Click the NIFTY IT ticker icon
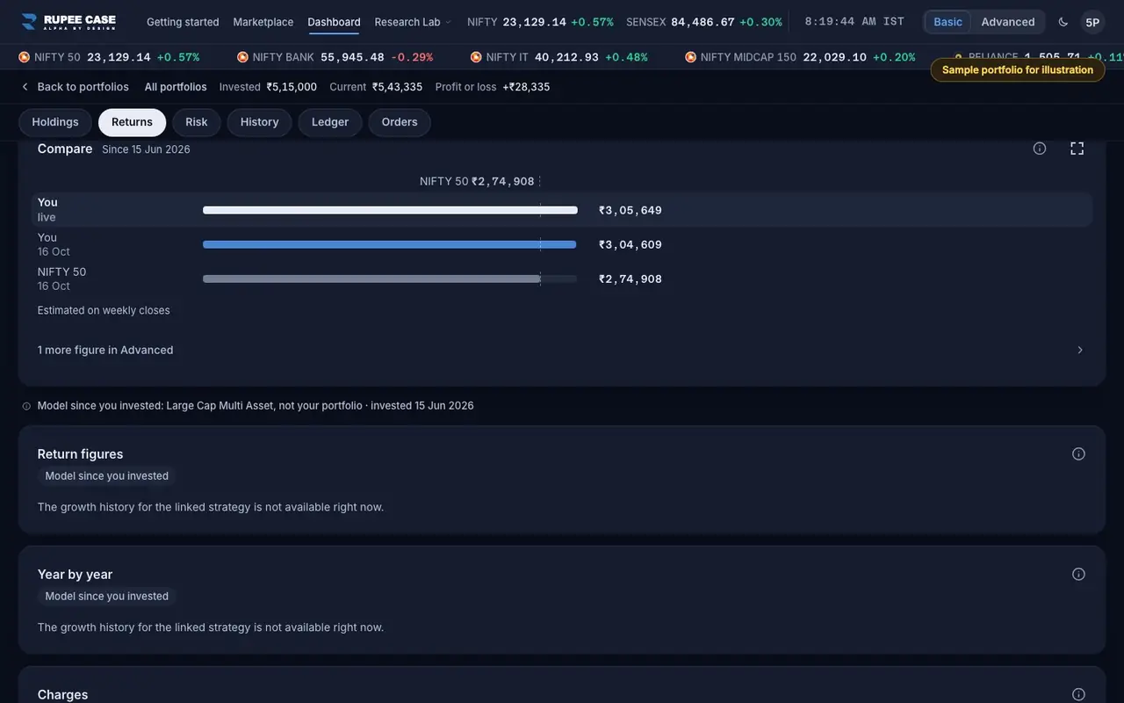Screen dimensions: 1124x703 pos(477,57)
